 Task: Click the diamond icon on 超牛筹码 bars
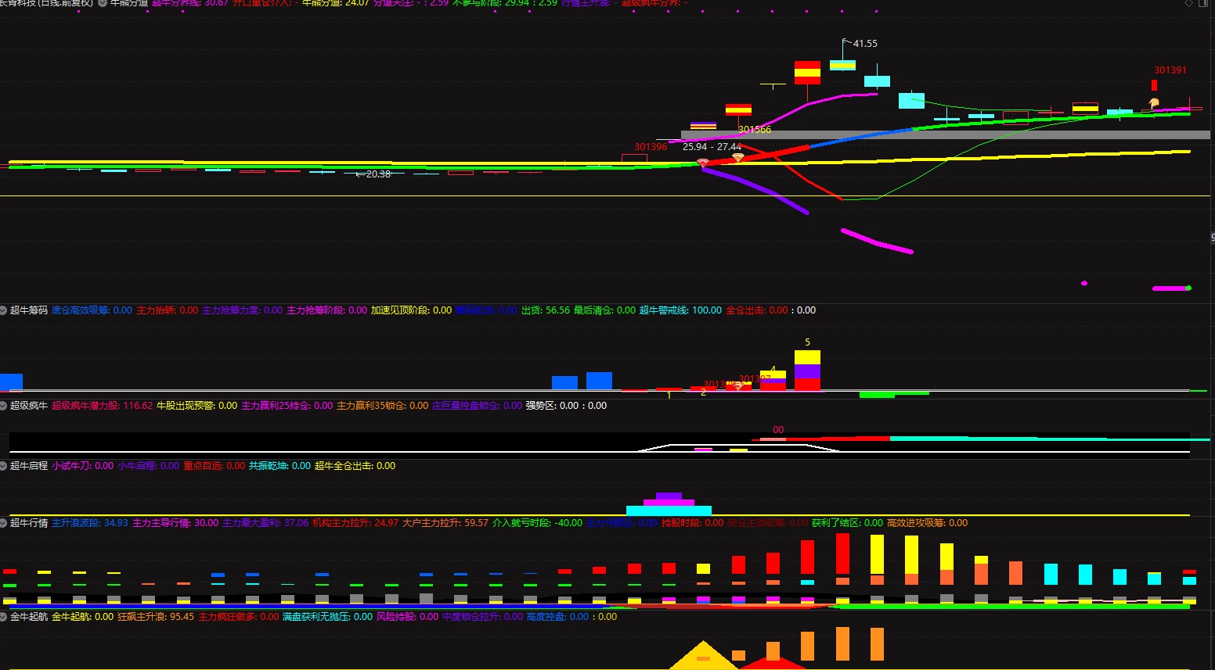tap(737, 385)
